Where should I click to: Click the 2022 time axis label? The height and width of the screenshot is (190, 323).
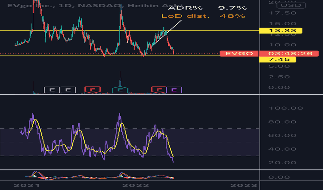coord(136,186)
